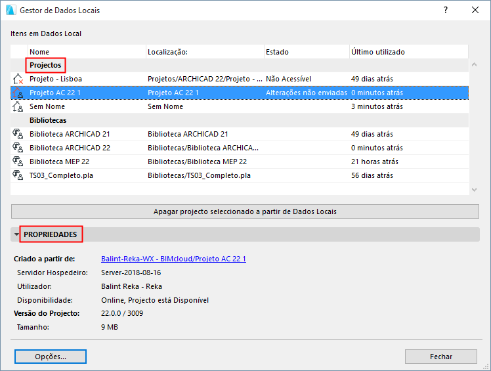The image size is (491, 371).
Task: Click location Bibliotecas/Biblioteca MEP 22
Action: tap(198, 162)
